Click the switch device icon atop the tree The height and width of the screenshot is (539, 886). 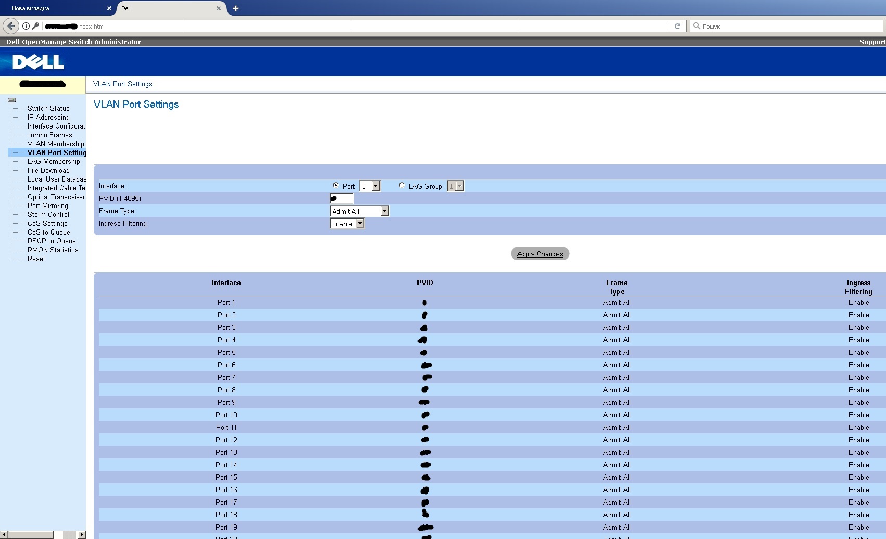tap(12, 100)
